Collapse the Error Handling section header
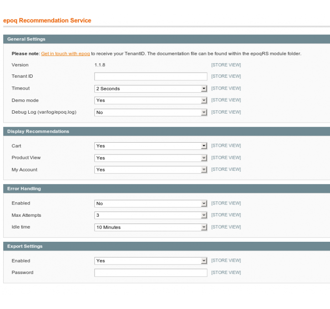The width and height of the screenshot is (330, 309). (x=167, y=189)
